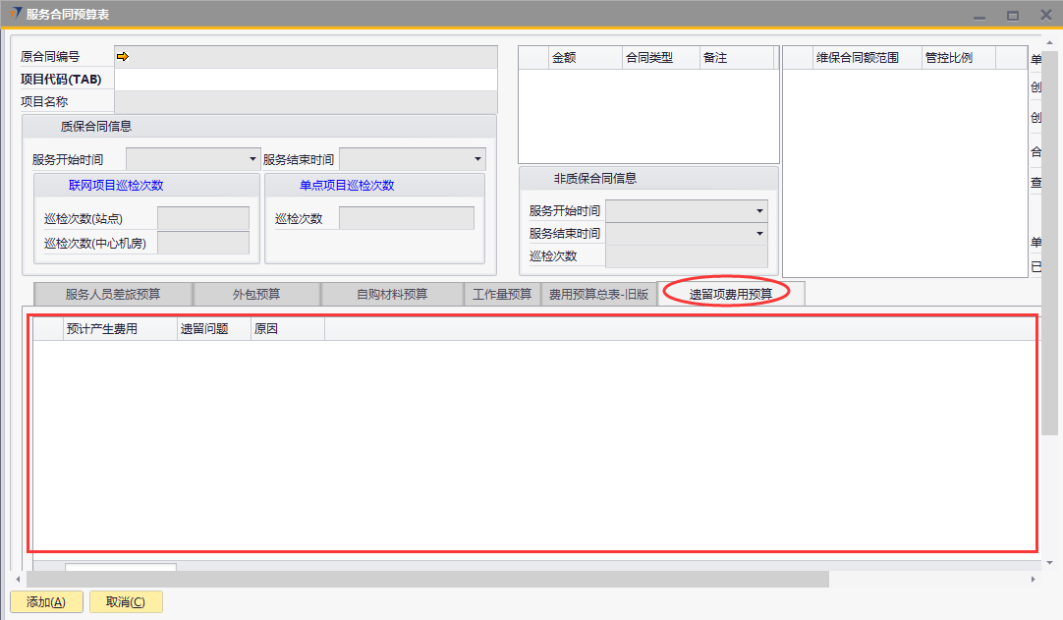Click the 预计产生费用 column header
The image size is (1063, 620).
(101, 329)
